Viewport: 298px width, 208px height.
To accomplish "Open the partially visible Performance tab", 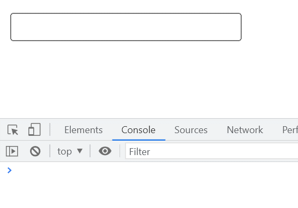I will [x=290, y=130].
